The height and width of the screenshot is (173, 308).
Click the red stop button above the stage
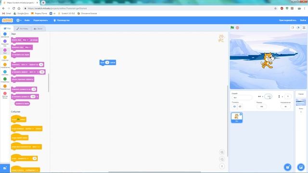pos(237,28)
